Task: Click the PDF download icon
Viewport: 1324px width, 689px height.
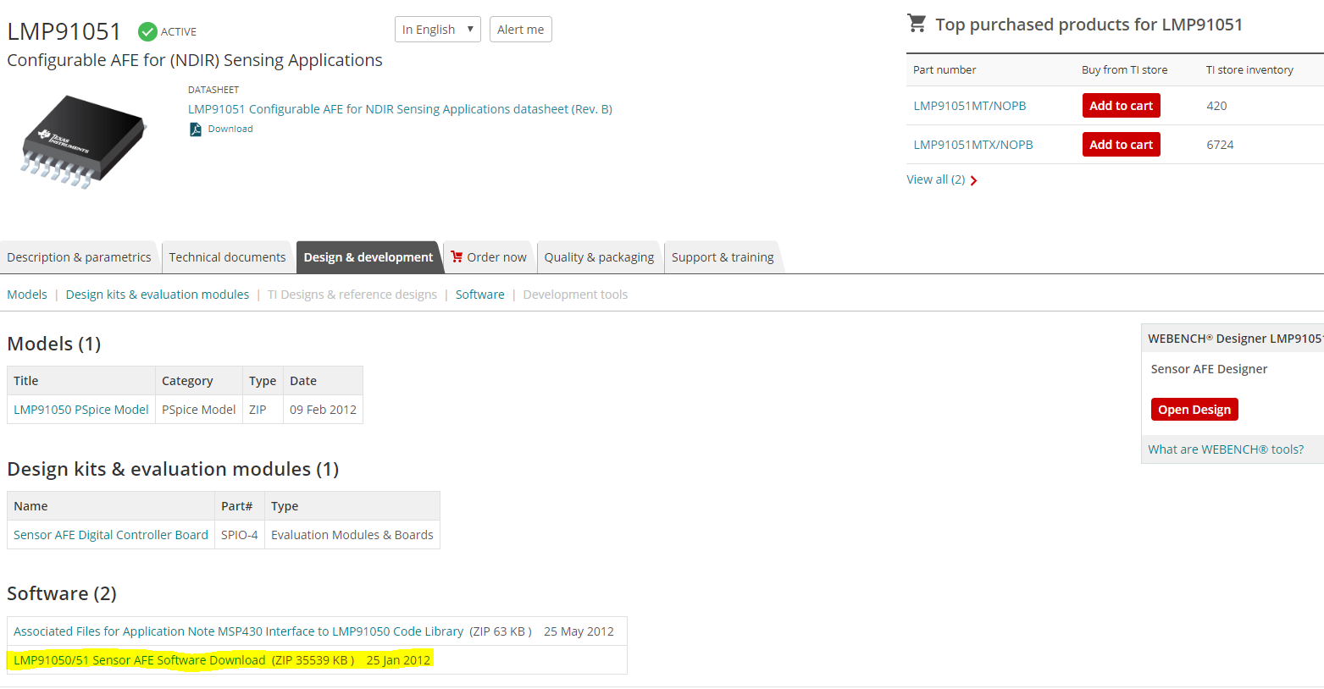Action: (x=196, y=130)
